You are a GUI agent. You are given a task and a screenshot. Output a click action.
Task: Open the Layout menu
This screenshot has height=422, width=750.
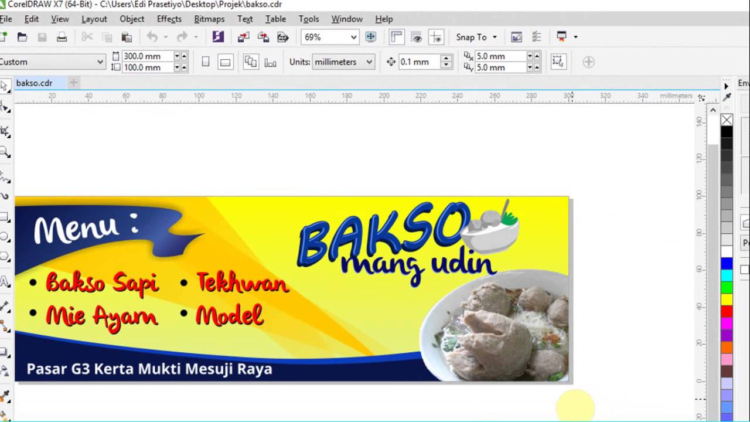[x=94, y=19]
